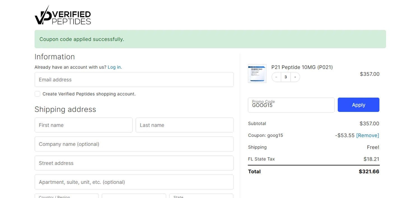Viewport: 420px width, 198px height.
Task: Click the 'Coupon: goog15' label
Action: [265, 135]
